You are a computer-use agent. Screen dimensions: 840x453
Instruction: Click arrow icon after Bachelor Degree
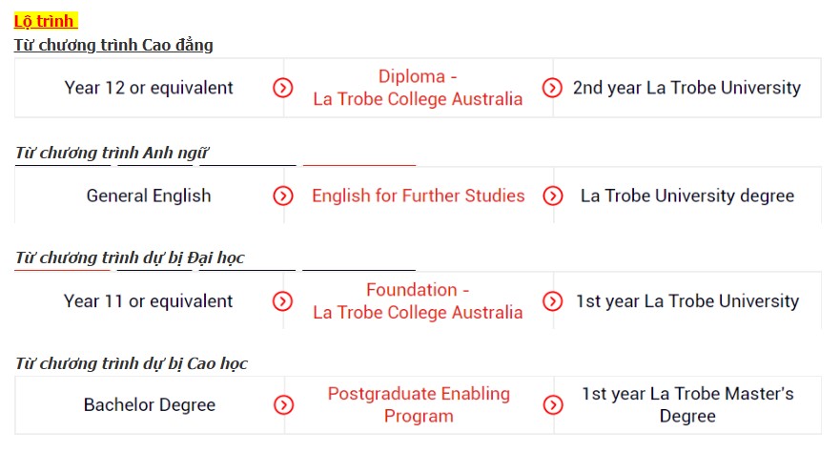283,404
